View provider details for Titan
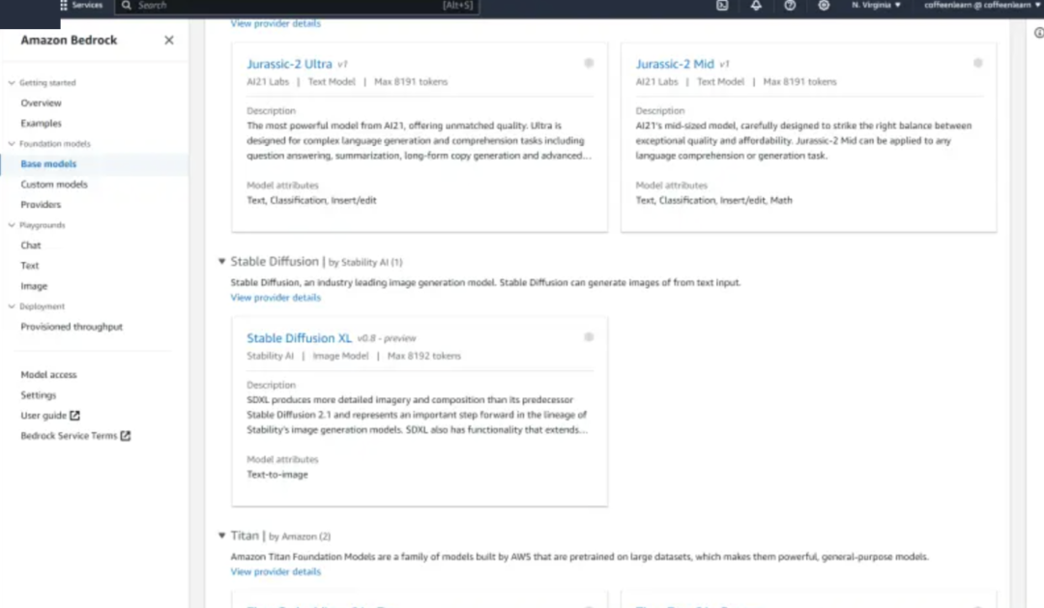 (275, 572)
